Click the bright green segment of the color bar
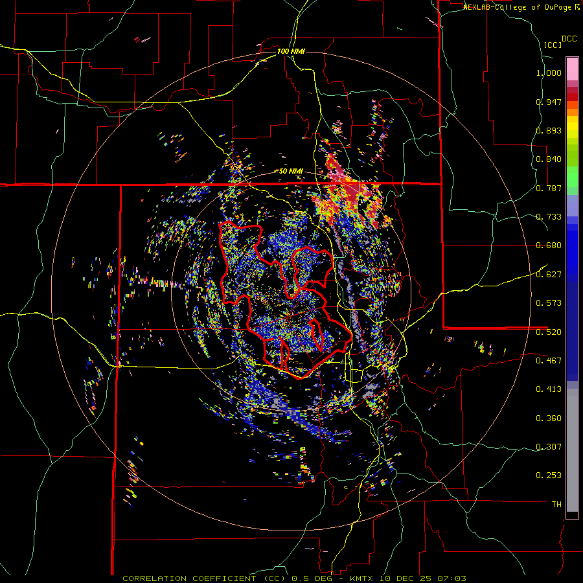This screenshot has height=583, width=583. click(572, 177)
